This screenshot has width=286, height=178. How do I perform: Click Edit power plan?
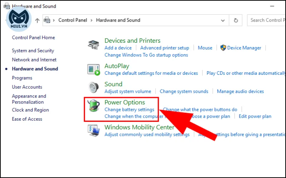pyautogui.click(x=255, y=116)
